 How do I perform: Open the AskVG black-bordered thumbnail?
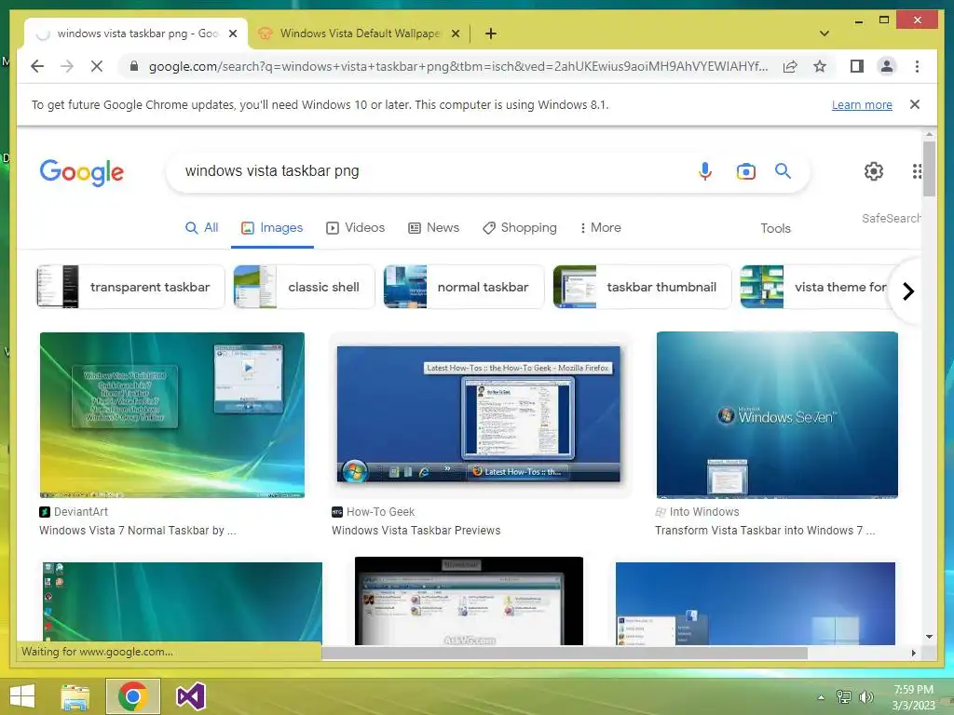[470, 600]
